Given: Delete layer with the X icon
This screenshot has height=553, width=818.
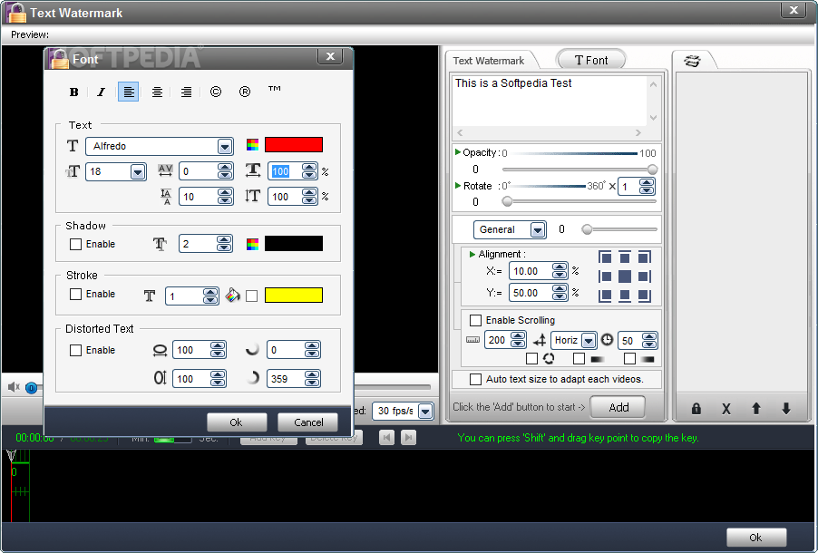Looking at the screenshot, I should [x=725, y=409].
